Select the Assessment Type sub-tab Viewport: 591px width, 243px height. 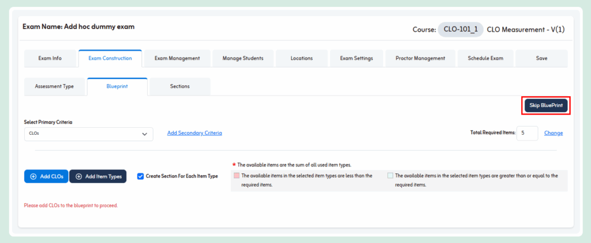point(54,86)
